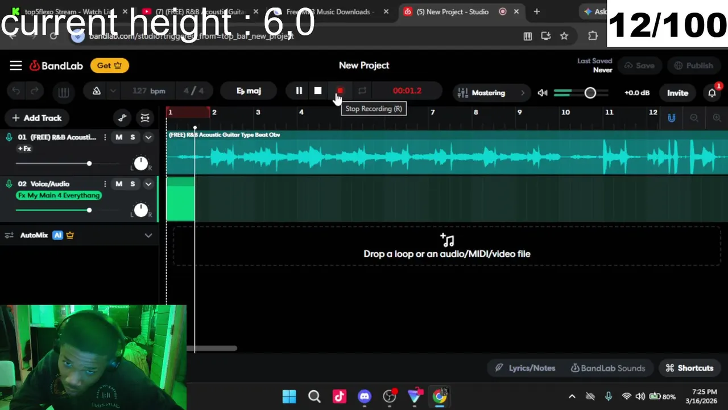Screen dimensions: 728x410
Task: Expand track 01 with its chevron
Action: coord(148,137)
